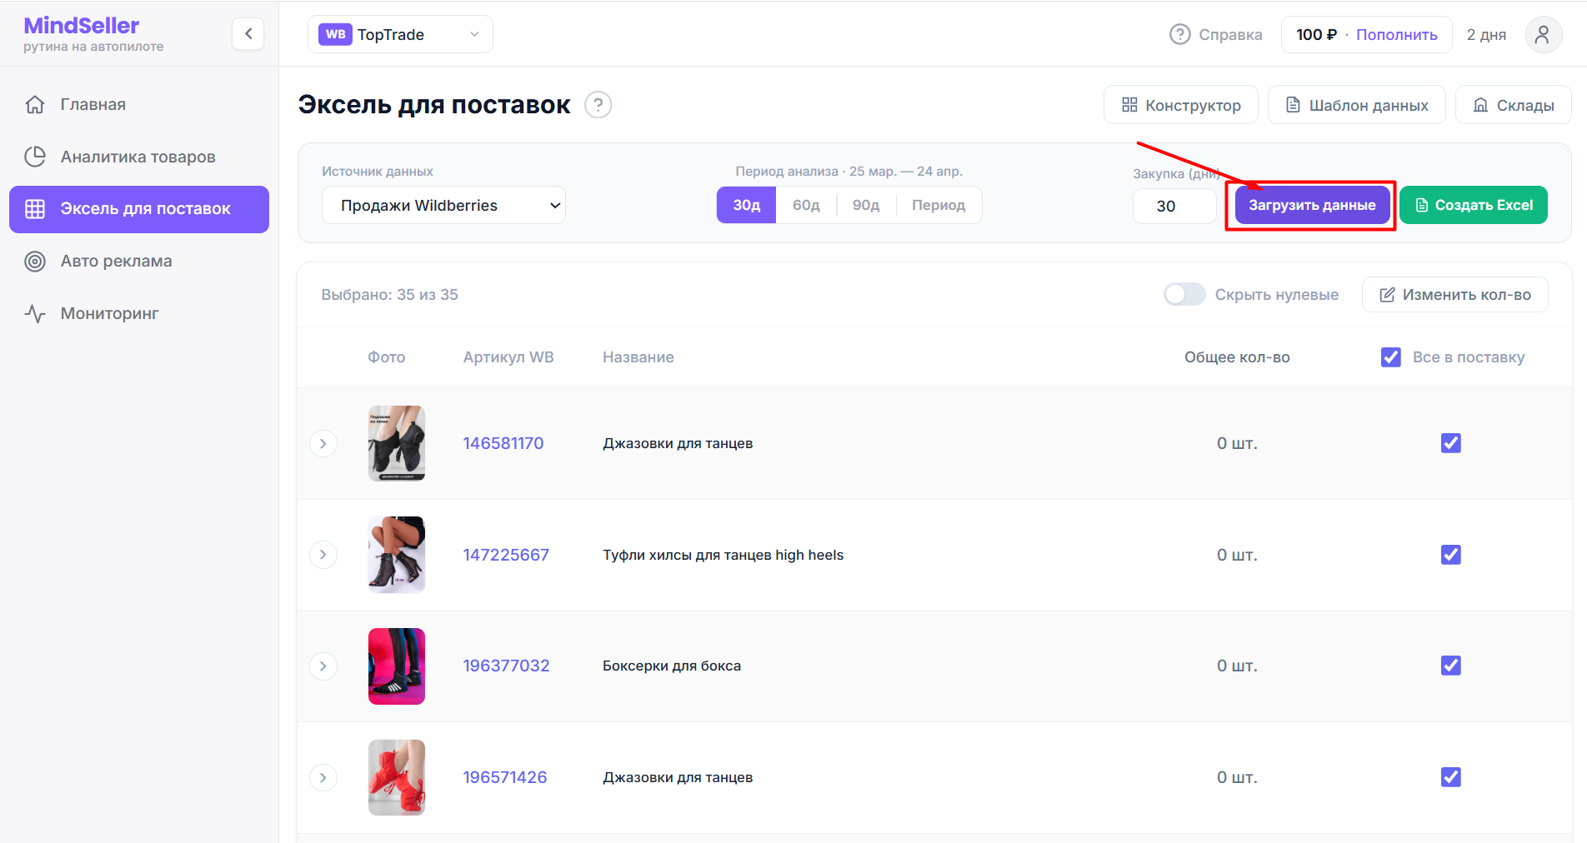Select the 90д period tab
The image size is (1587, 843).
click(x=866, y=205)
